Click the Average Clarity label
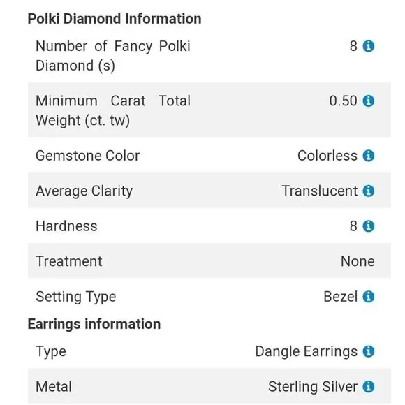Screen dimensions: 405x405 pos(84,191)
